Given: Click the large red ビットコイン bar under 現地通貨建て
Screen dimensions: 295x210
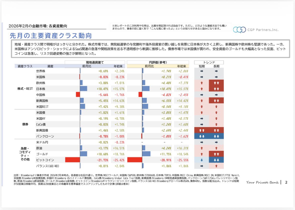Looking at the screenshot, I should tap(73, 160).
